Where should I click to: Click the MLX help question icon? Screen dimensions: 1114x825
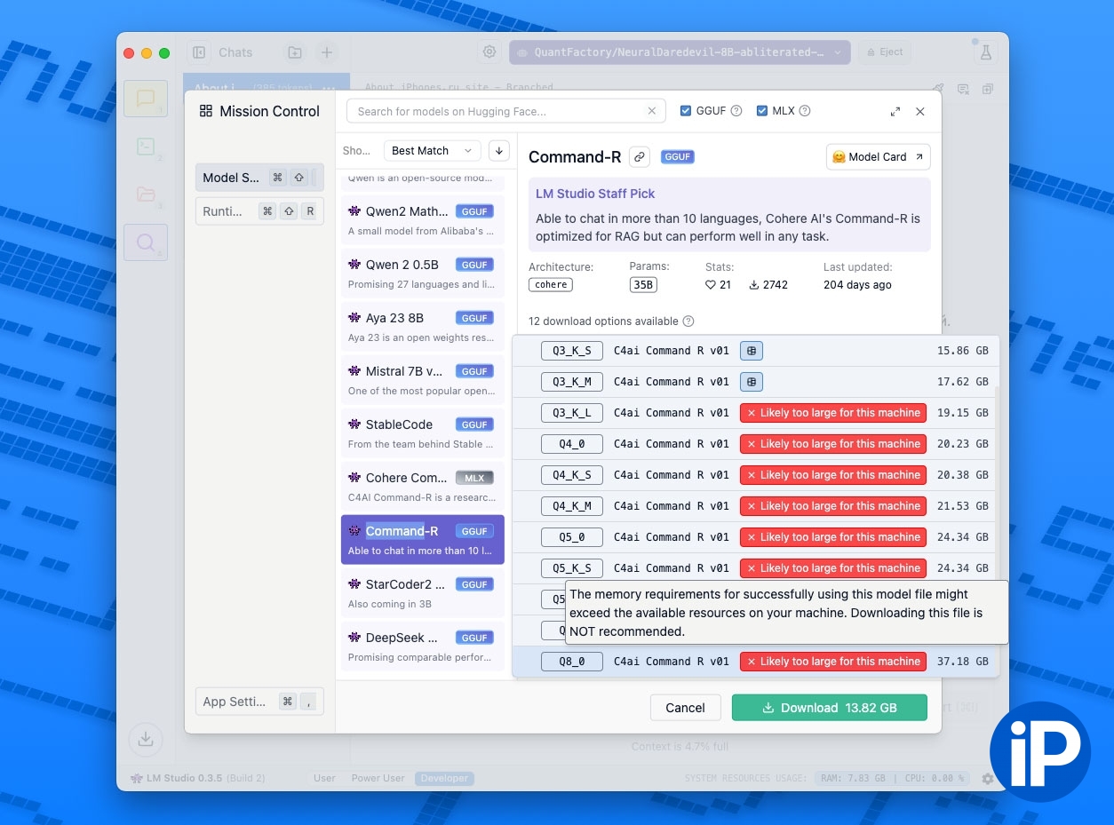(805, 111)
